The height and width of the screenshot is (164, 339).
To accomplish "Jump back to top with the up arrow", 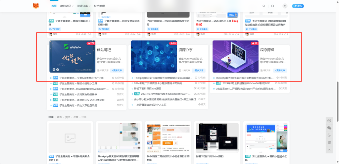I will (329, 149).
